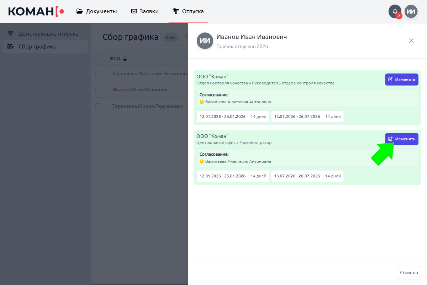
Task: Click the Koman logo
Action: (x=36, y=11)
